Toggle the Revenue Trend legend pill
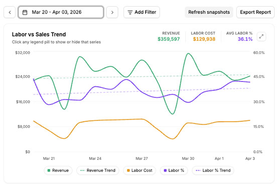 pyautogui.click(x=98, y=170)
